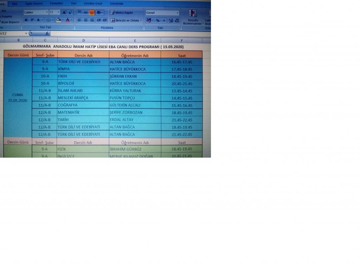
Task: Click the percent style icon
Action: tap(158, 20)
